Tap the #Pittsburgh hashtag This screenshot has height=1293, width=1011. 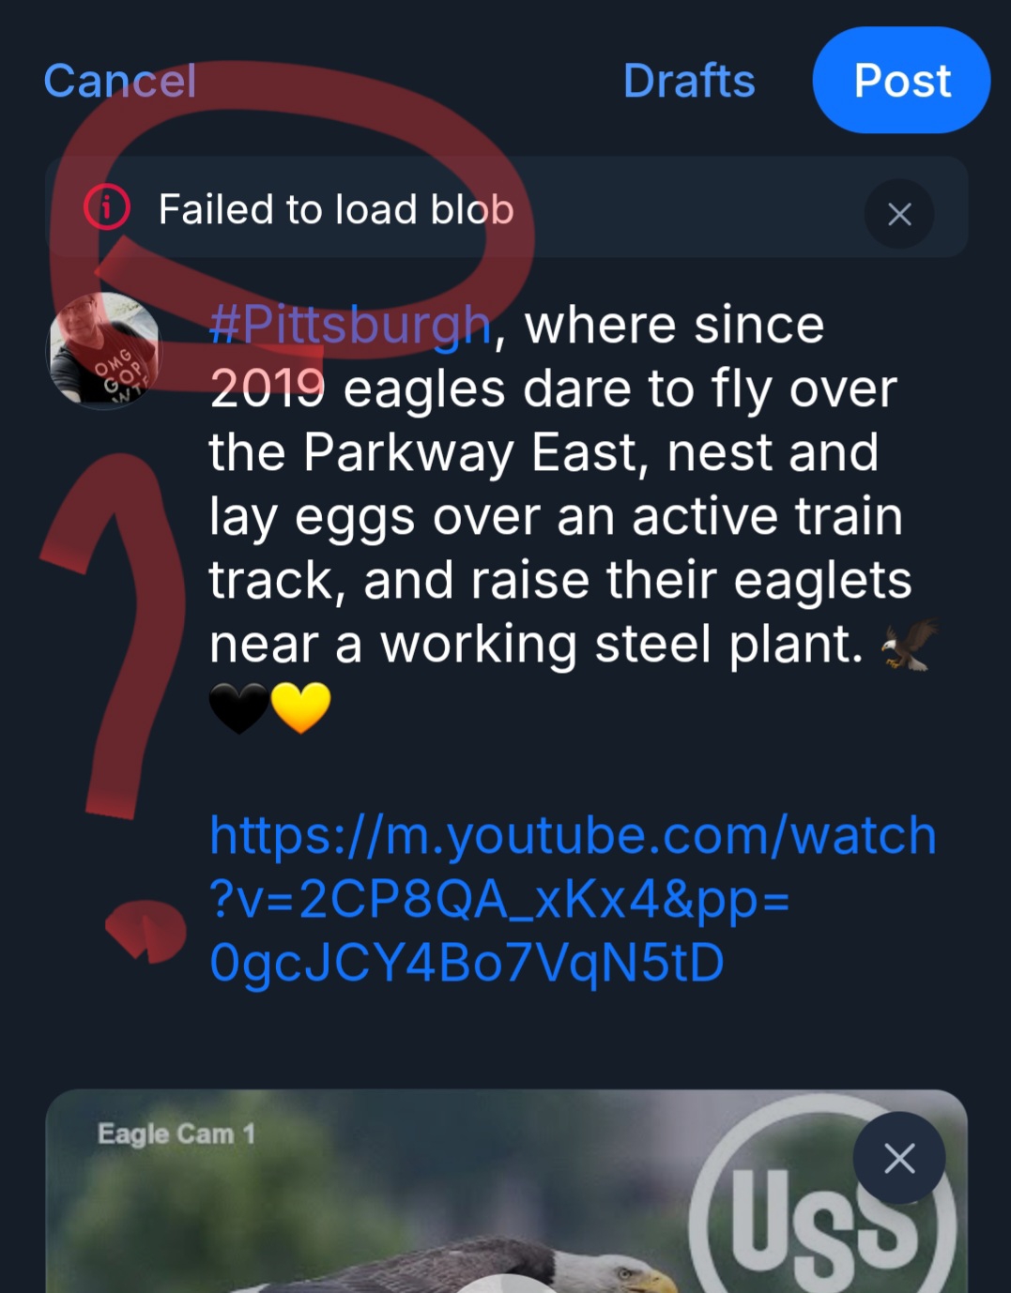350,326
